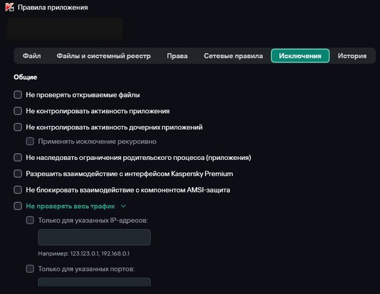The width and height of the screenshot is (380, 294).
Task: Enable Не проверять весь трафик checkbox
Action: (x=18, y=206)
